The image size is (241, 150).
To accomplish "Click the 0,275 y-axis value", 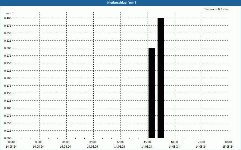I will pyautogui.click(x=8, y=55).
